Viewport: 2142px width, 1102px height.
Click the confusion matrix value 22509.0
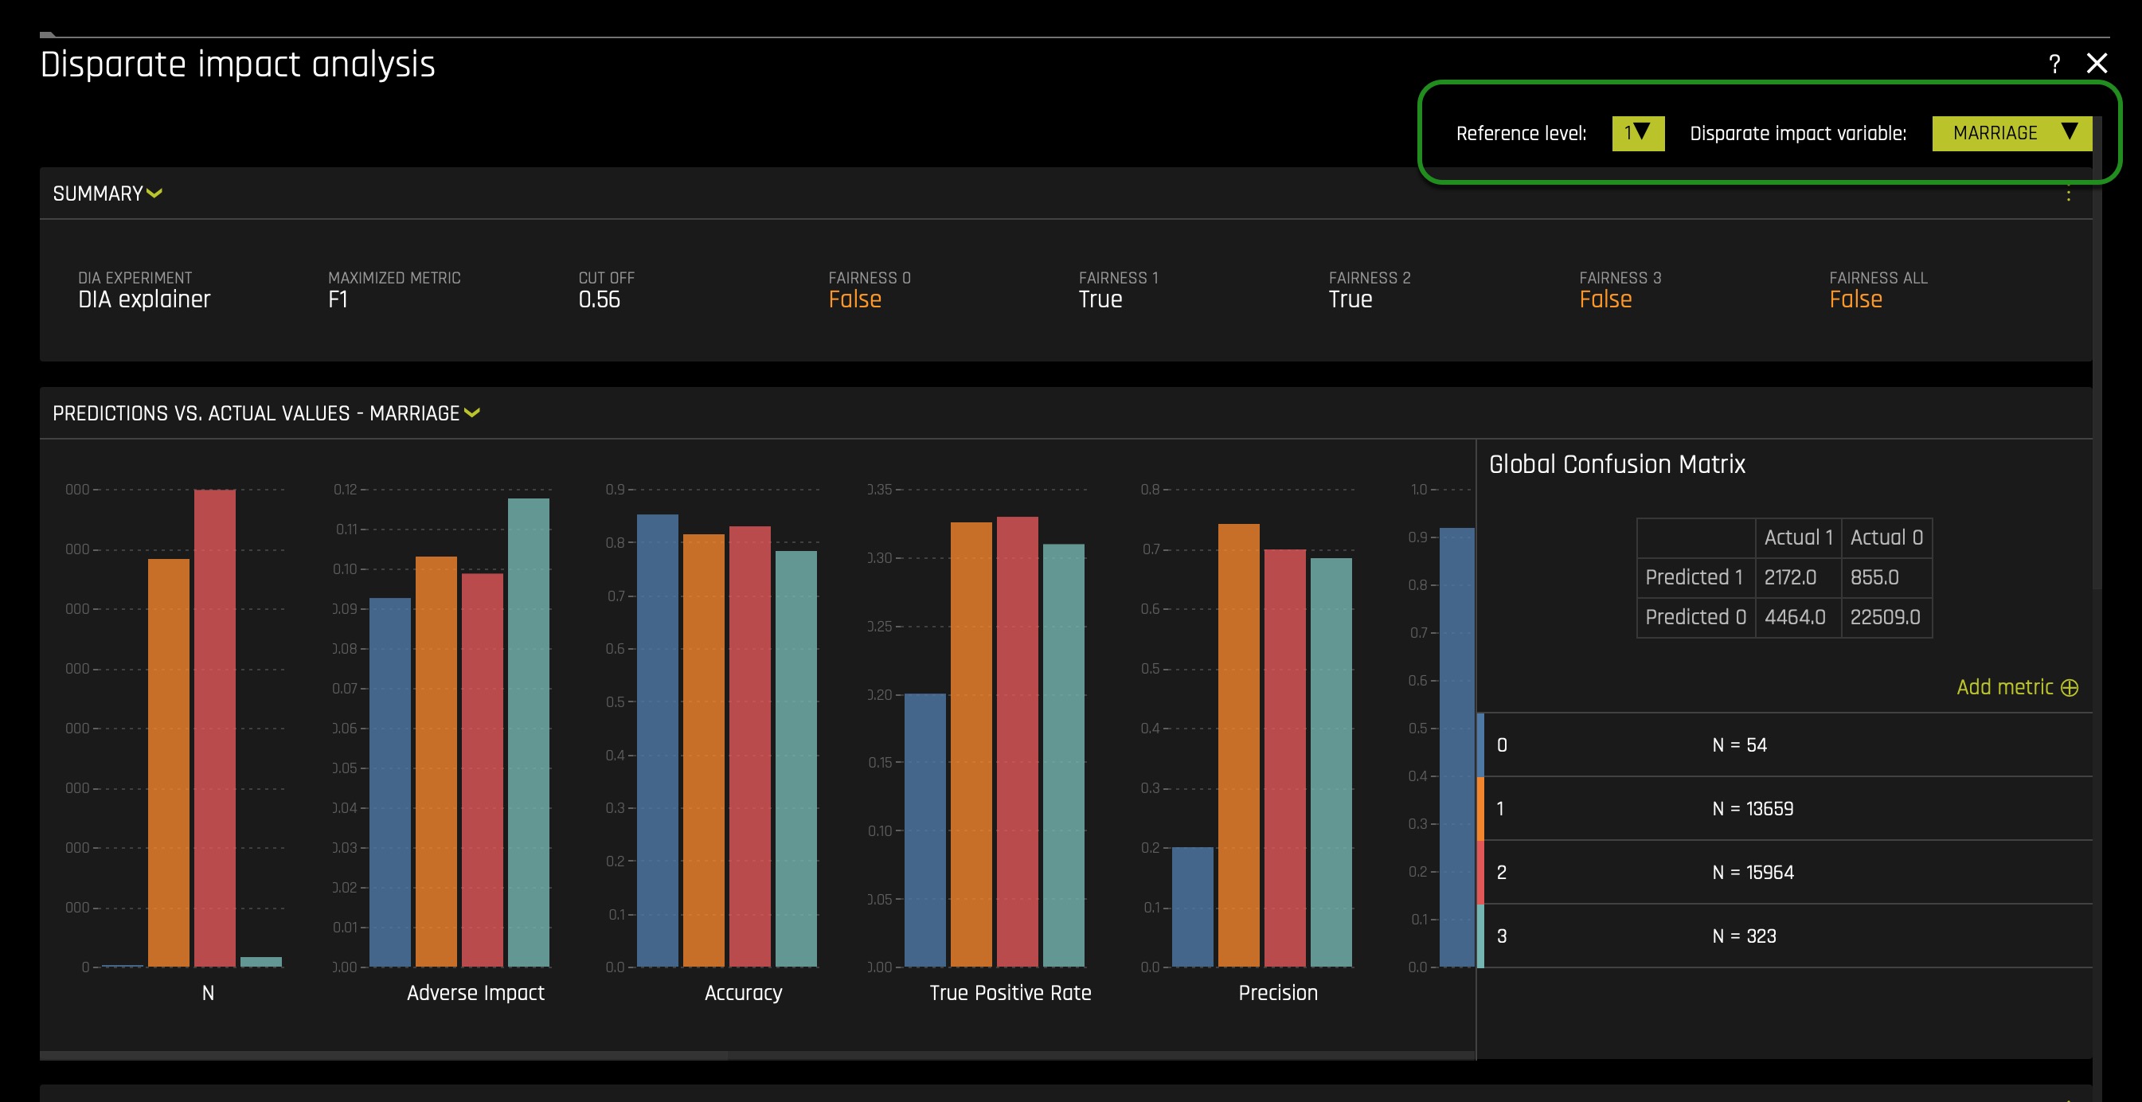[x=1886, y=617]
